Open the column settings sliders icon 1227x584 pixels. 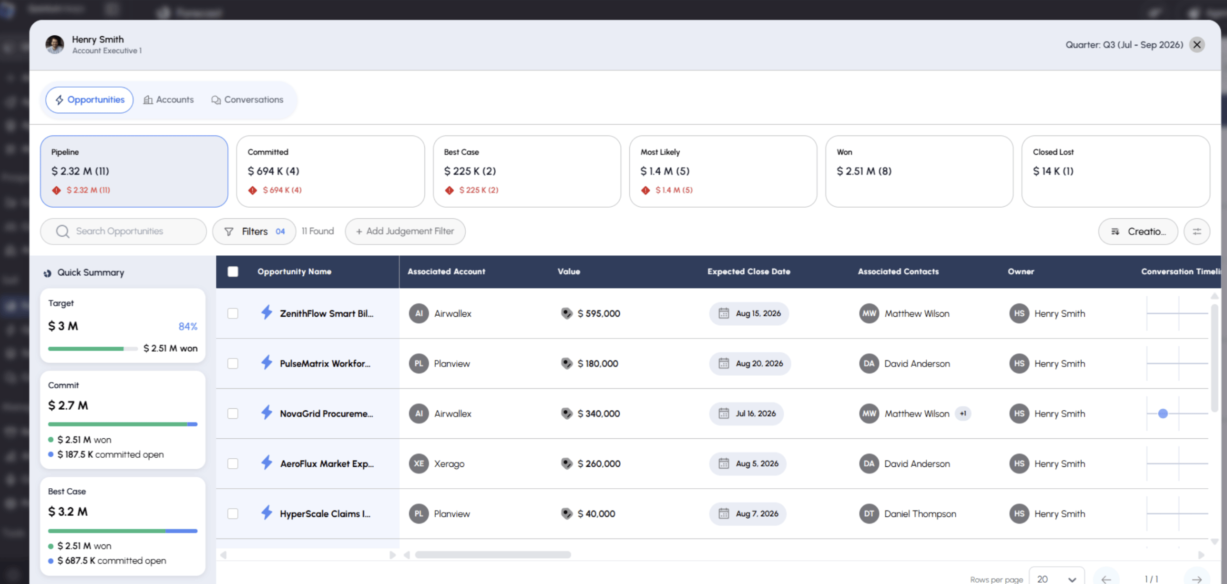(x=1197, y=232)
